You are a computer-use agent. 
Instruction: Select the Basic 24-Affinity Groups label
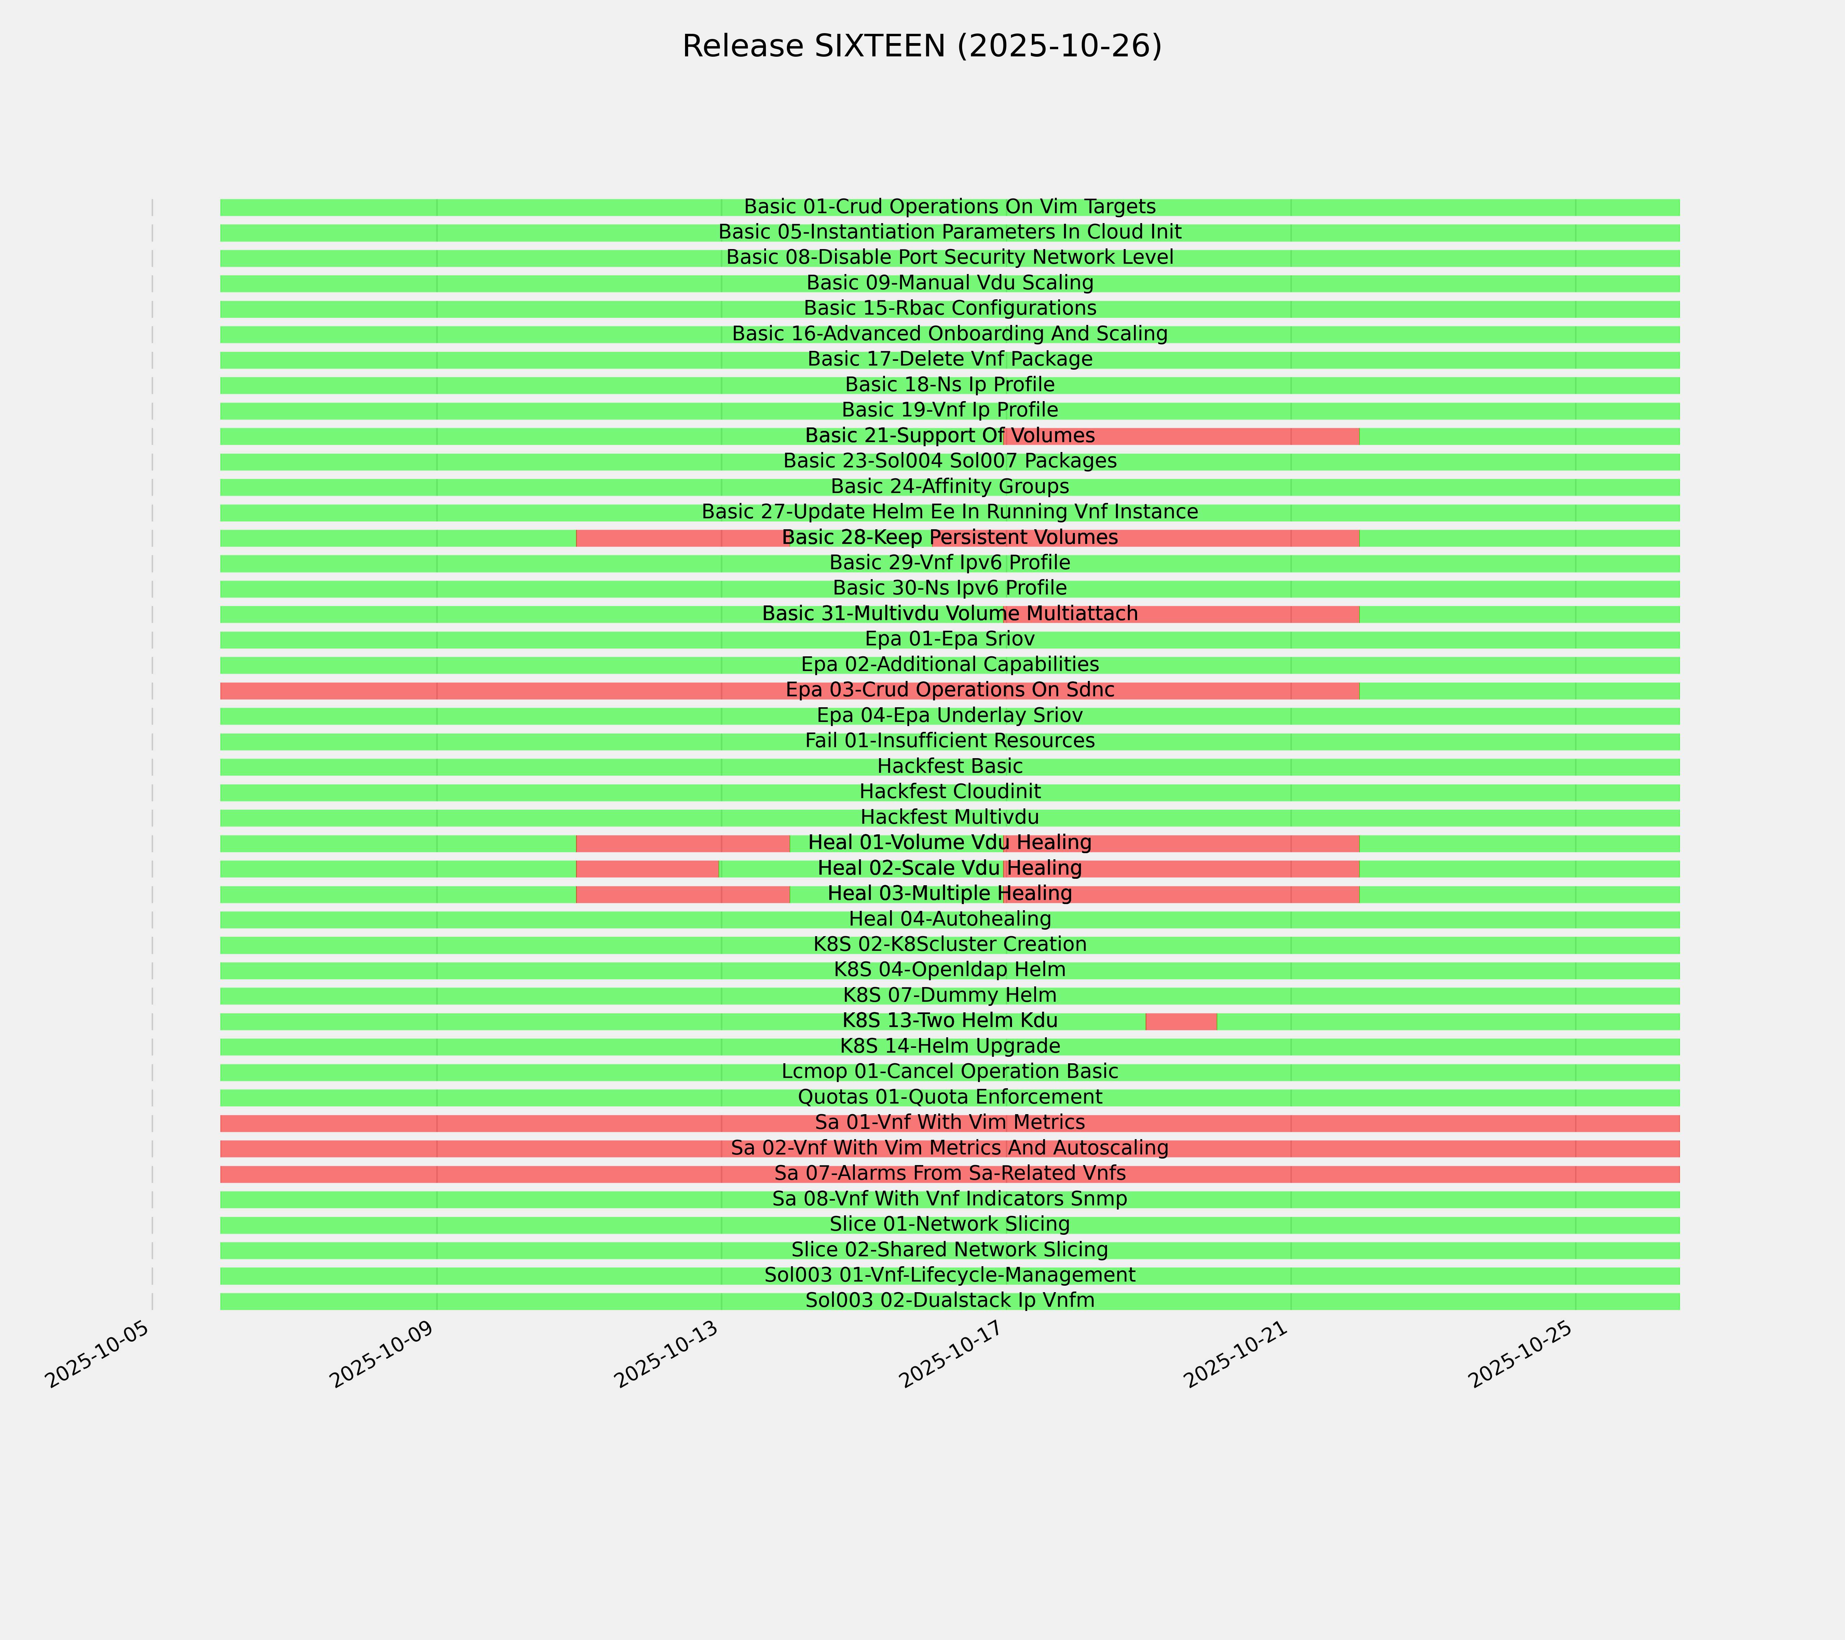click(949, 487)
